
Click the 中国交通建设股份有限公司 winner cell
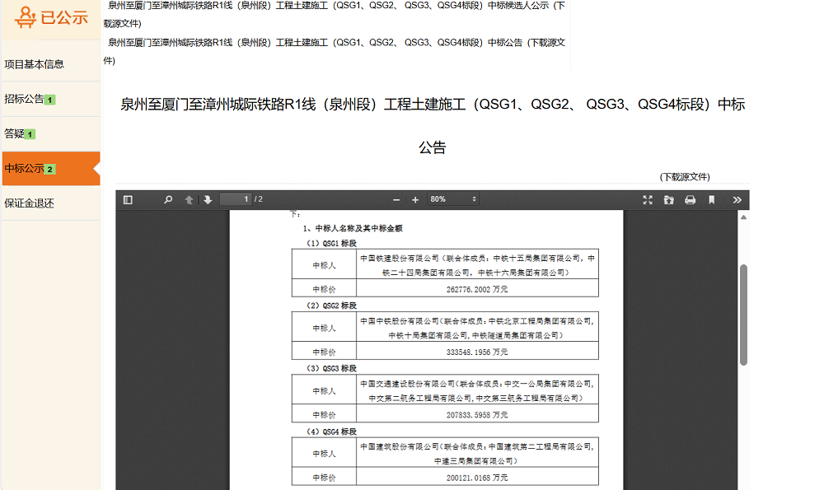pos(477,390)
